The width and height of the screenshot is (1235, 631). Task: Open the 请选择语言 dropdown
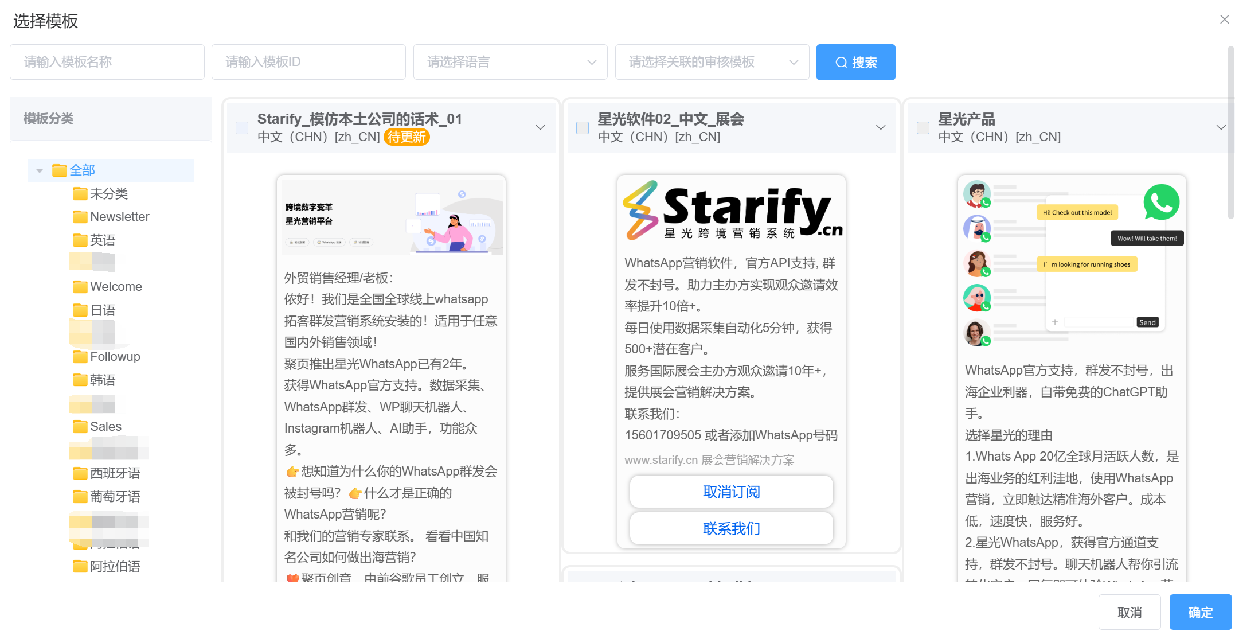point(510,62)
